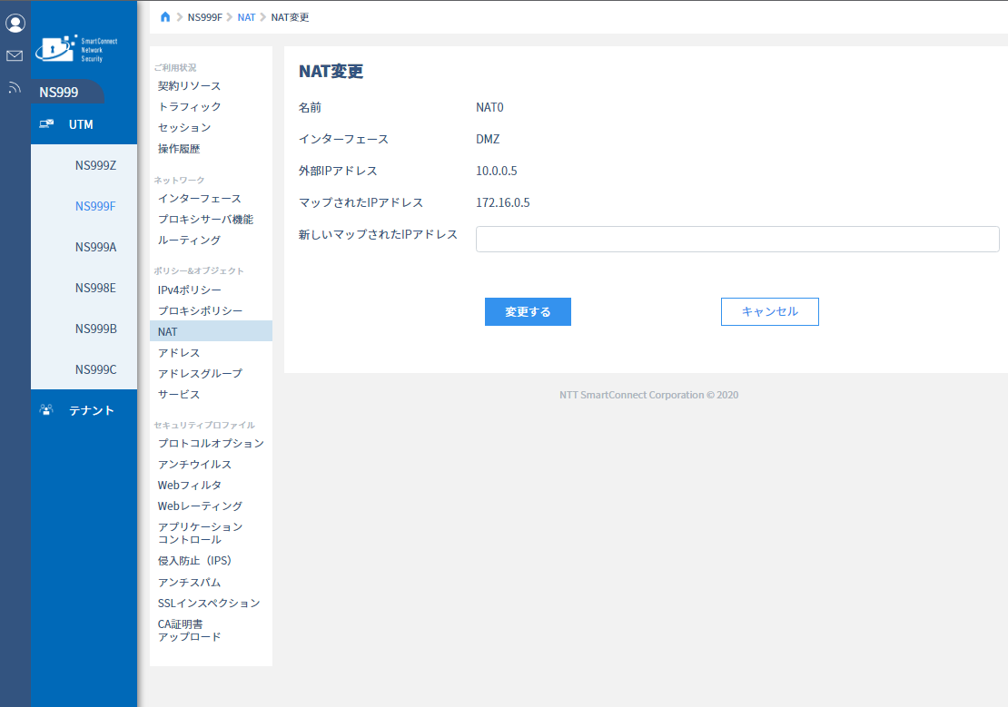Click the NTT SmartConnect Corporation footer text
1008x707 pixels.
point(648,395)
